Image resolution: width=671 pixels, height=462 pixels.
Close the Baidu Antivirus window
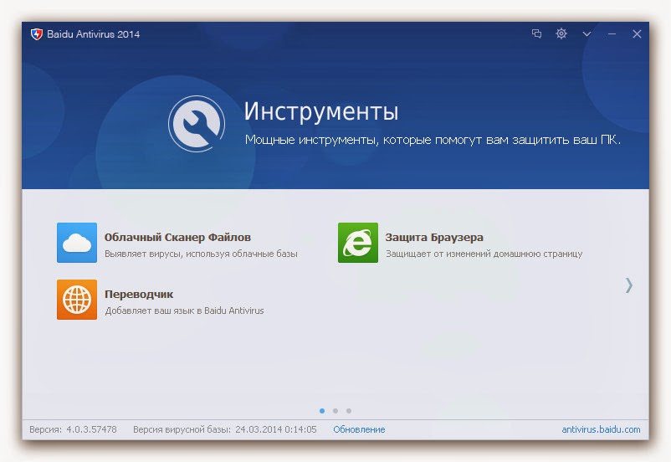(637, 33)
